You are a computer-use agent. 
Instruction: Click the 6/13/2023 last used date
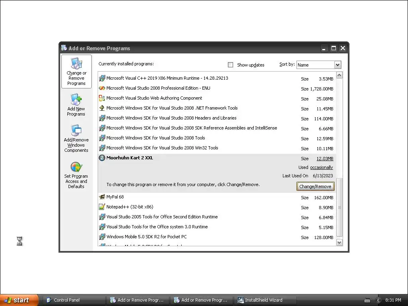tap(323, 176)
